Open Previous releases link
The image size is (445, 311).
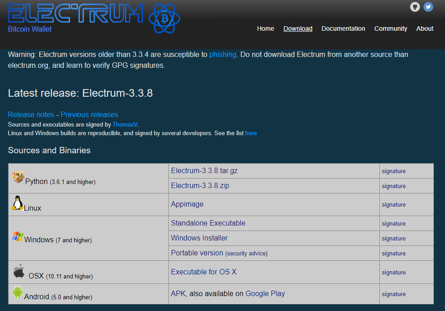coord(89,114)
